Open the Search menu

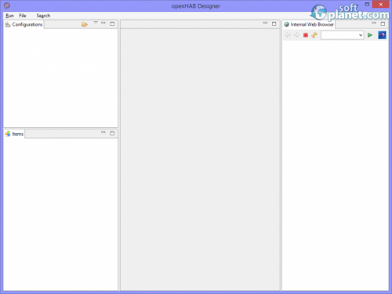(43, 16)
